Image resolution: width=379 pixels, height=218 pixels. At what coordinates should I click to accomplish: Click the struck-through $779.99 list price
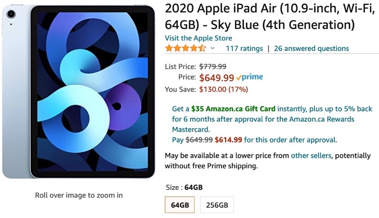213,66
